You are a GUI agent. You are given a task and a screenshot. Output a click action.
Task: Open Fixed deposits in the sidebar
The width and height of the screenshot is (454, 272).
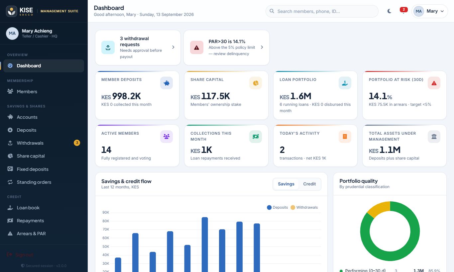click(x=44, y=169)
